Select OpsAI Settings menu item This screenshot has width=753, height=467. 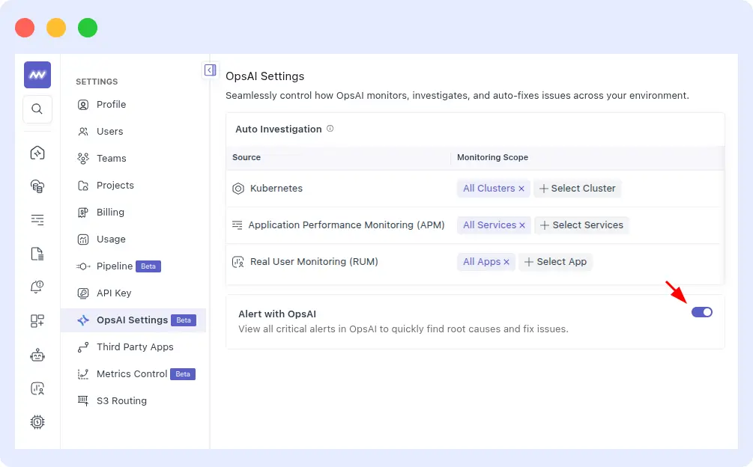(133, 320)
